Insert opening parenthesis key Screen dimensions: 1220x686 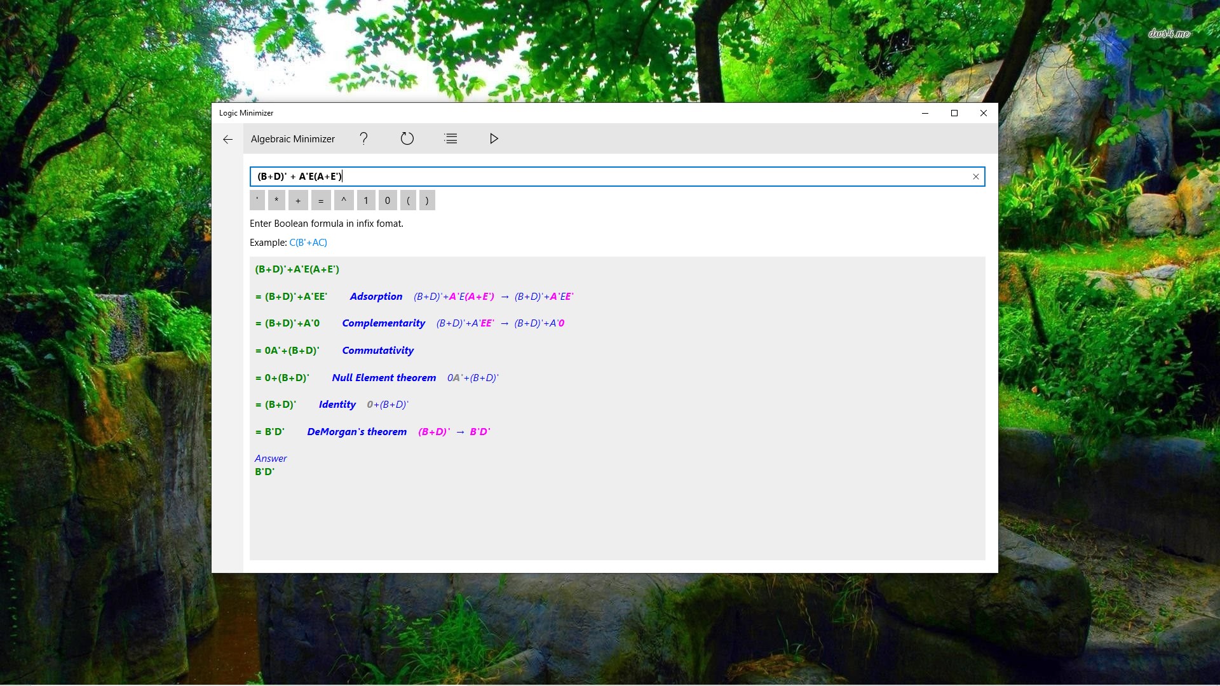pyautogui.click(x=408, y=201)
